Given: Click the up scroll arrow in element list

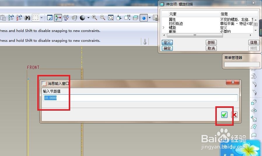Looking at the screenshot, I should pos(256,20).
